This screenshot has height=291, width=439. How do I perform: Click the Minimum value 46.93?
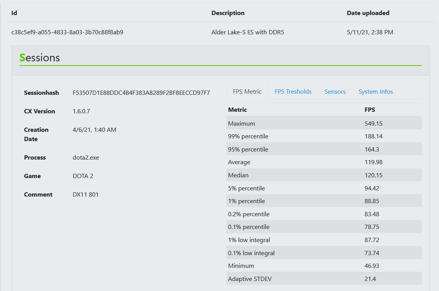pos(372,266)
